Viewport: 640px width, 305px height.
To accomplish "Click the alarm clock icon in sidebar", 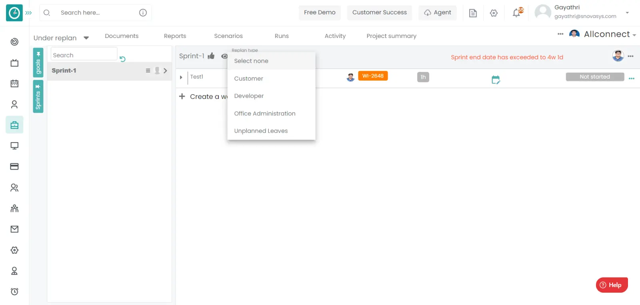I will [14, 291].
